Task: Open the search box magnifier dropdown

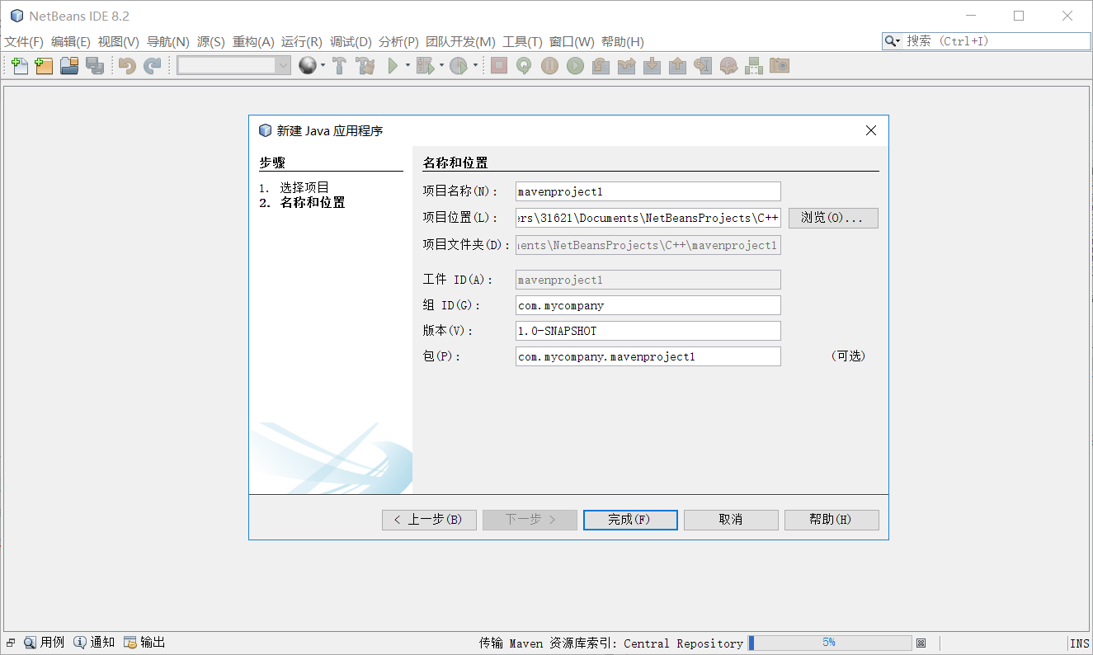Action: tap(893, 41)
